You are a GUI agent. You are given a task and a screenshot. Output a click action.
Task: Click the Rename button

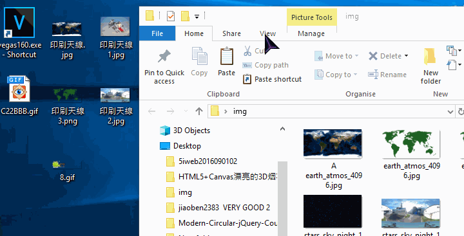click(x=387, y=75)
